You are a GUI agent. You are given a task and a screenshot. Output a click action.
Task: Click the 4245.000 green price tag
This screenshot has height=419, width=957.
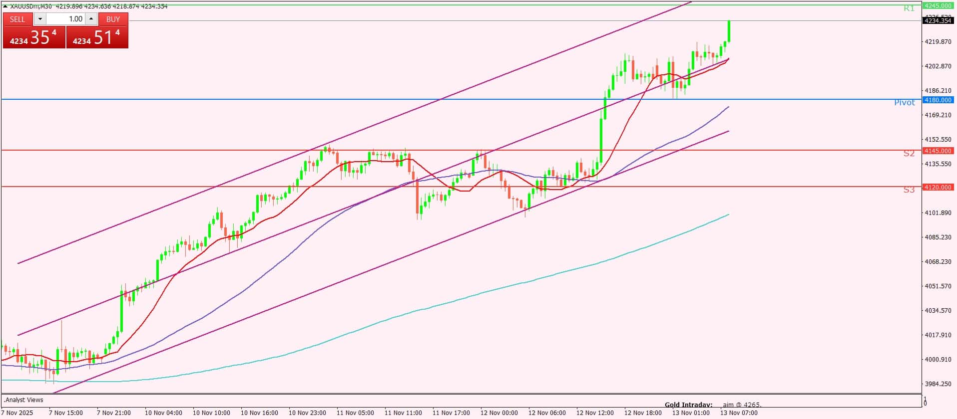click(x=938, y=5)
